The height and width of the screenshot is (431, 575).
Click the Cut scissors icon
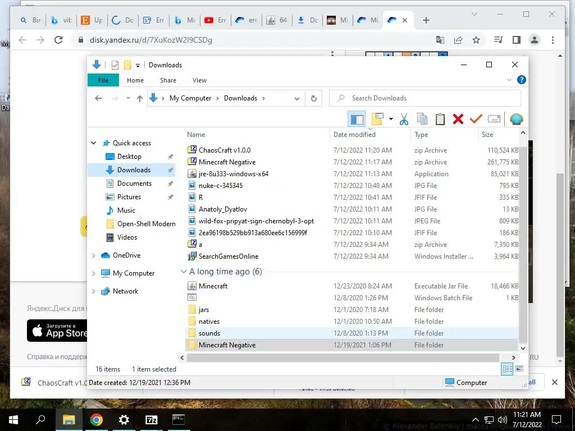point(404,119)
